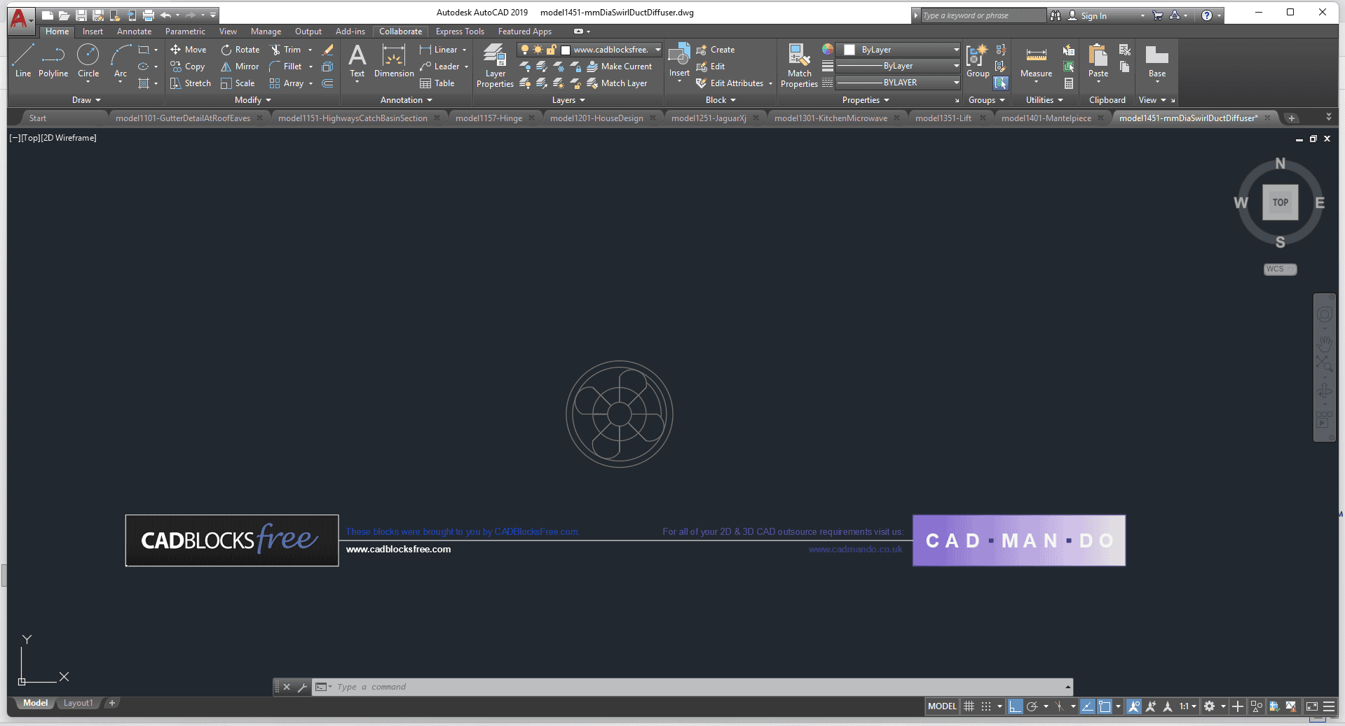Expand the ByLayer object color dropdown
1345x726 pixels.
[x=956, y=50]
